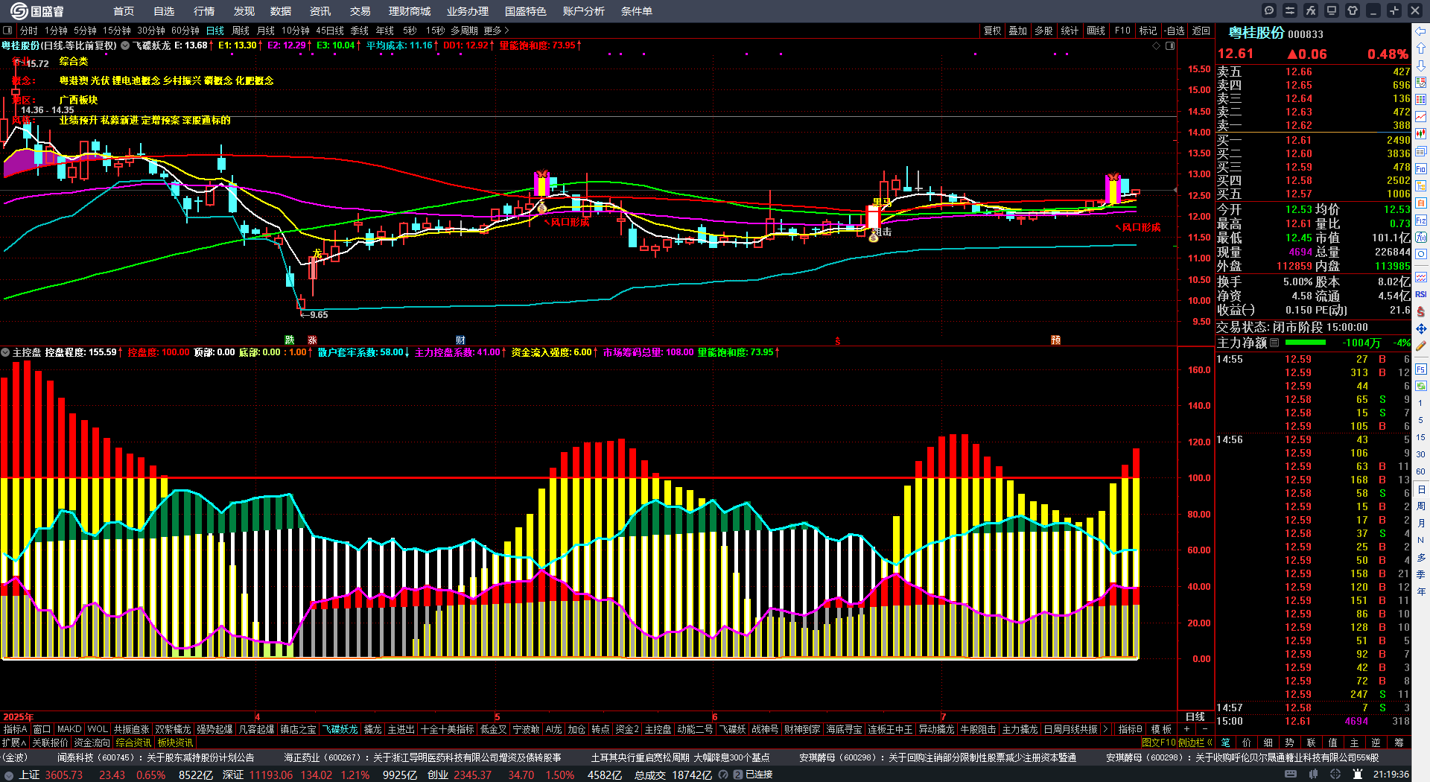The height and width of the screenshot is (782, 1430).
Task: Open the F12 trade sidebar icon
Action: [1421, 220]
